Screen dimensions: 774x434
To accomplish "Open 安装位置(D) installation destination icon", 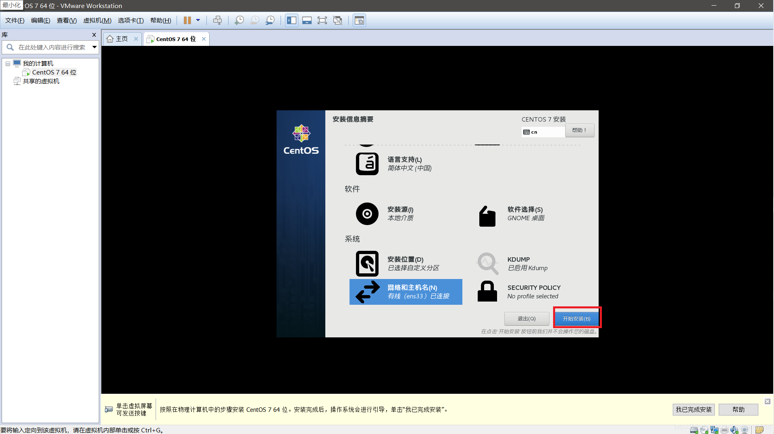I will point(367,264).
